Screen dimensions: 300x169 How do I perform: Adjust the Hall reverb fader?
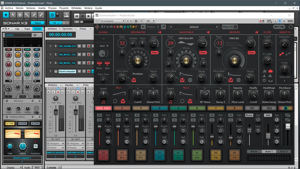tap(268, 136)
